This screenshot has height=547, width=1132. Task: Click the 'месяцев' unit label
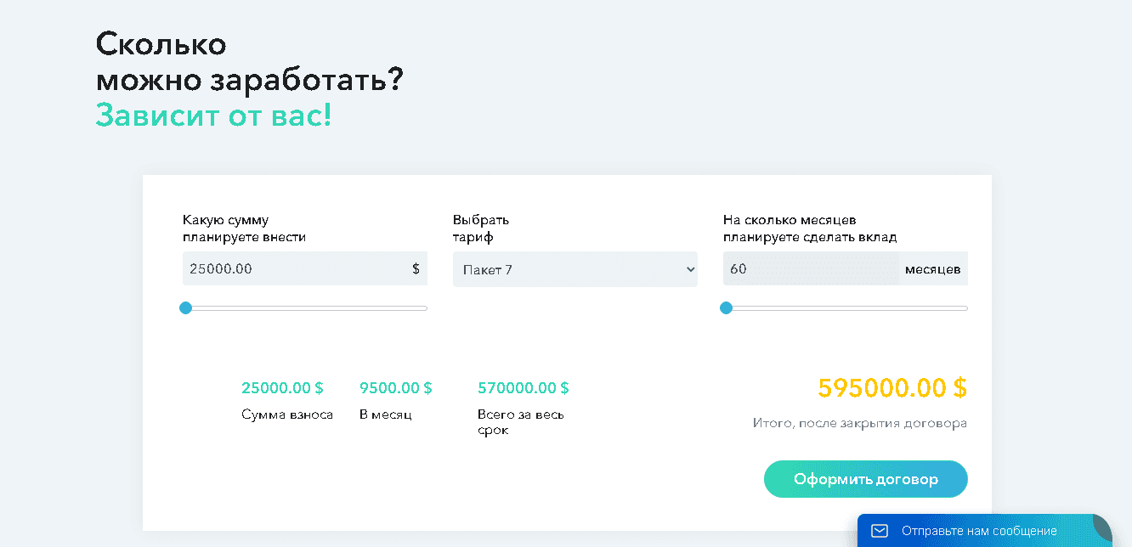[932, 268]
